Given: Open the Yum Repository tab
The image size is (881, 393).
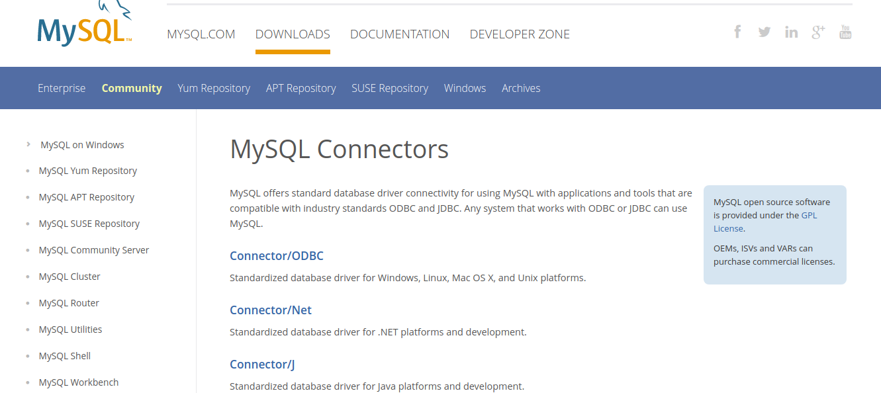Looking at the screenshot, I should click(214, 88).
